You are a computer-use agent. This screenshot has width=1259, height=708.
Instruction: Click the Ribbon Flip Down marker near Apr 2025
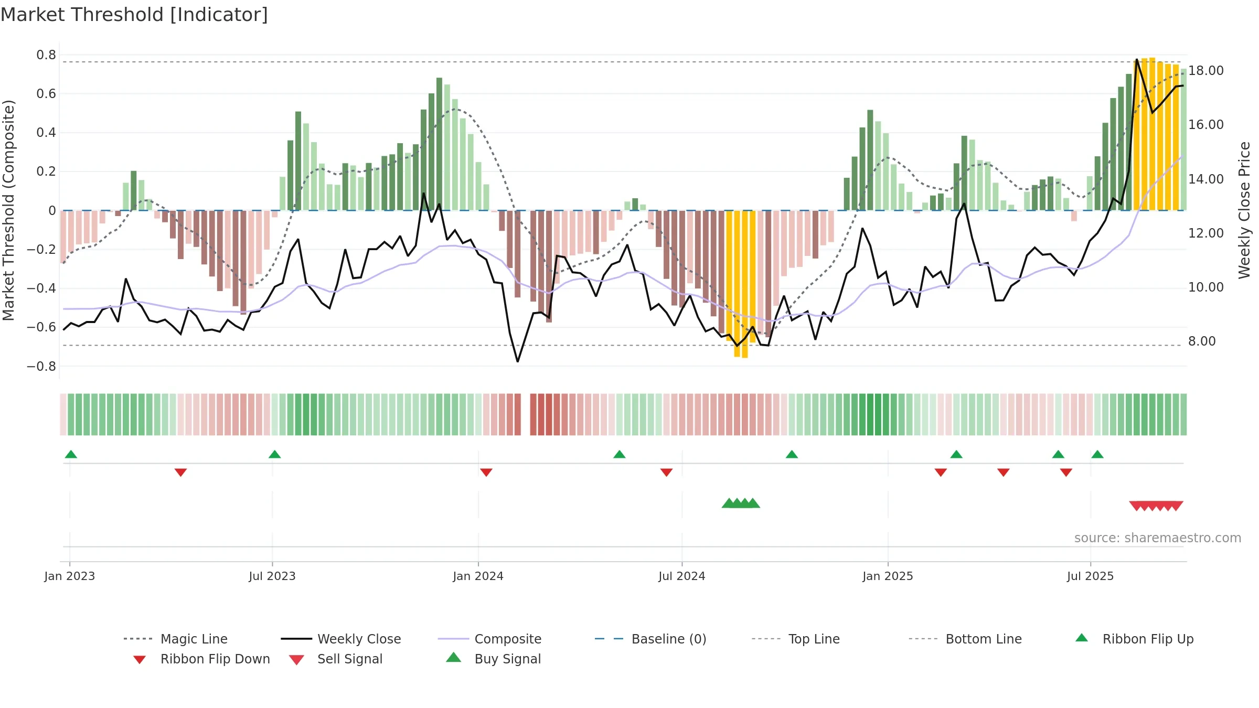click(x=1004, y=473)
